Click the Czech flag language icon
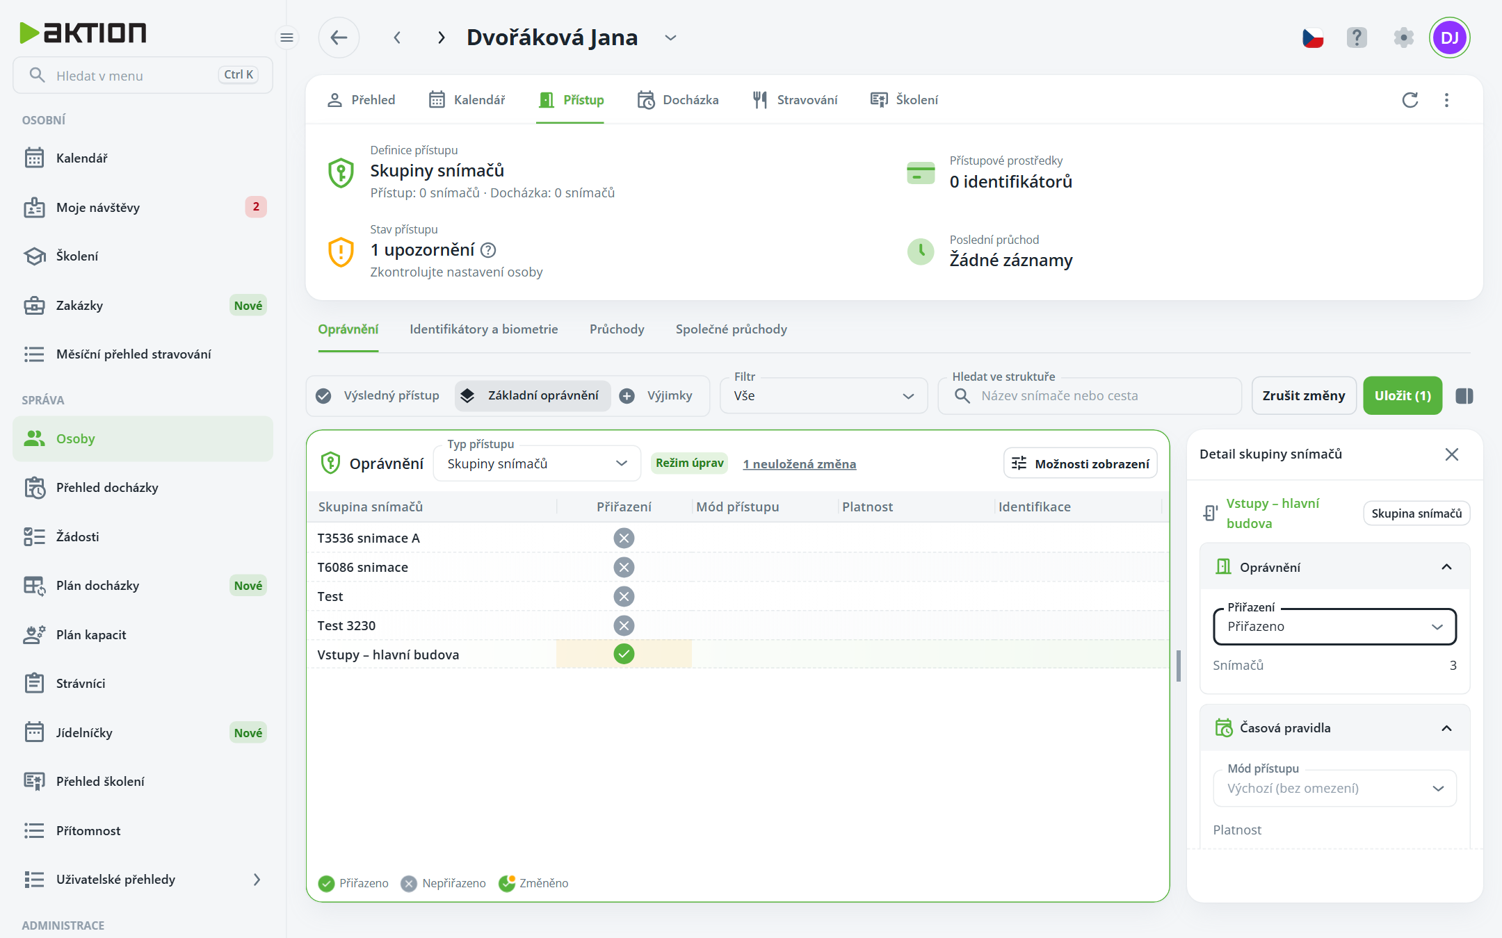 click(1313, 38)
